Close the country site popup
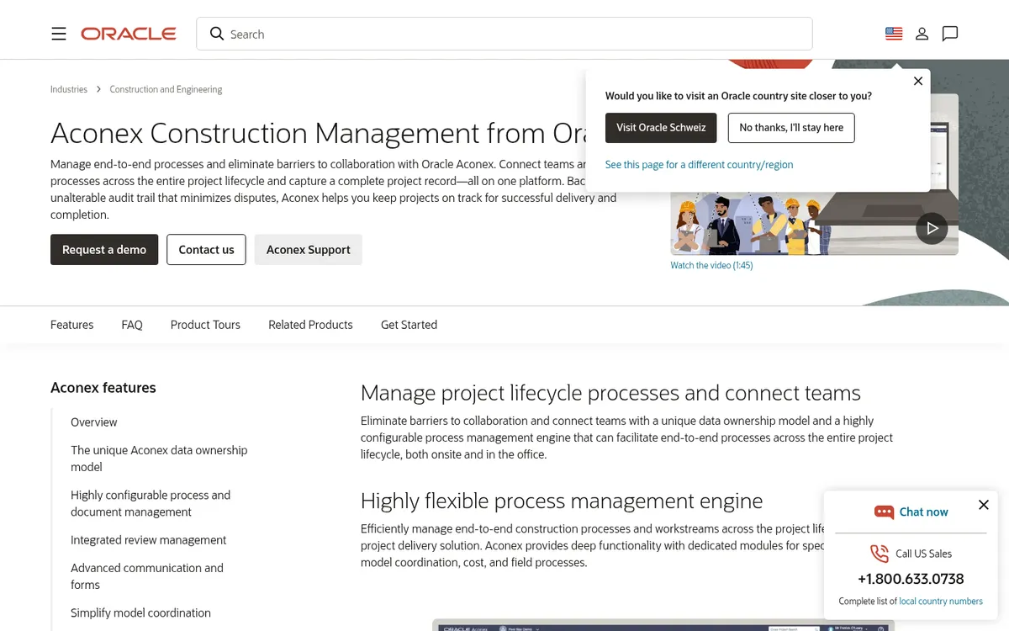 coord(918,81)
